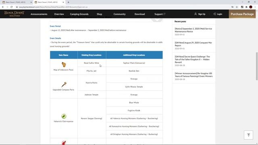Click the Pila Ku Jail cell
The width and height of the screenshot is (258, 145).
pos(92,71)
